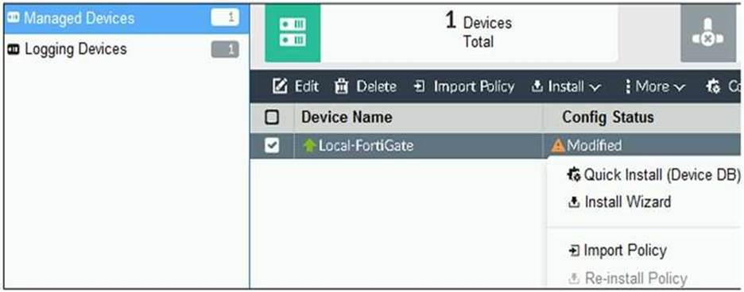Toggle the select-all header checkbox
The width and height of the screenshot is (744, 292).
(272, 117)
